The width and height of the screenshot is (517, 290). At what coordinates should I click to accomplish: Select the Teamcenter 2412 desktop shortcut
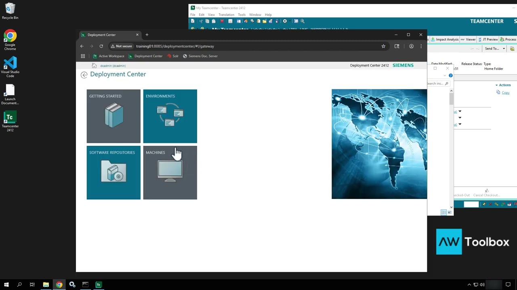click(x=10, y=121)
